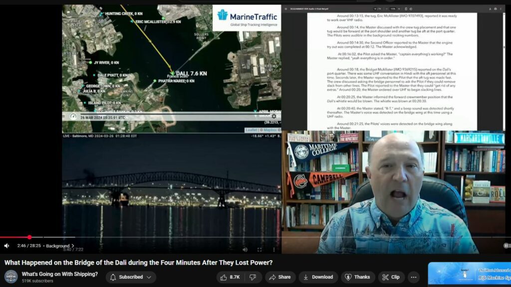Print the PDF with the printer icon

tap(496, 9)
